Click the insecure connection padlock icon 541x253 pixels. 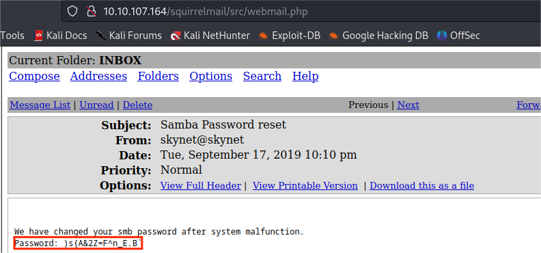(91, 12)
